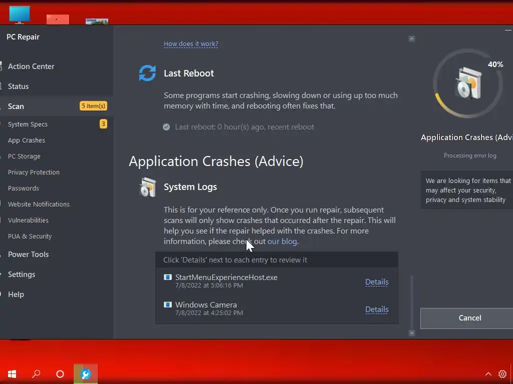Viewport: 513px width, 384px height.
Task: View Details for StartMenuExperienceHost.exe
Action: (377, 282)
